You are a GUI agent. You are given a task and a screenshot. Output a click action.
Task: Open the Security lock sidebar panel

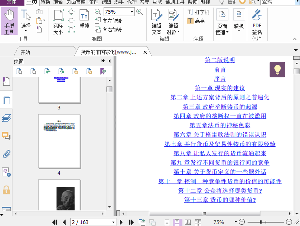pos(6,190)
